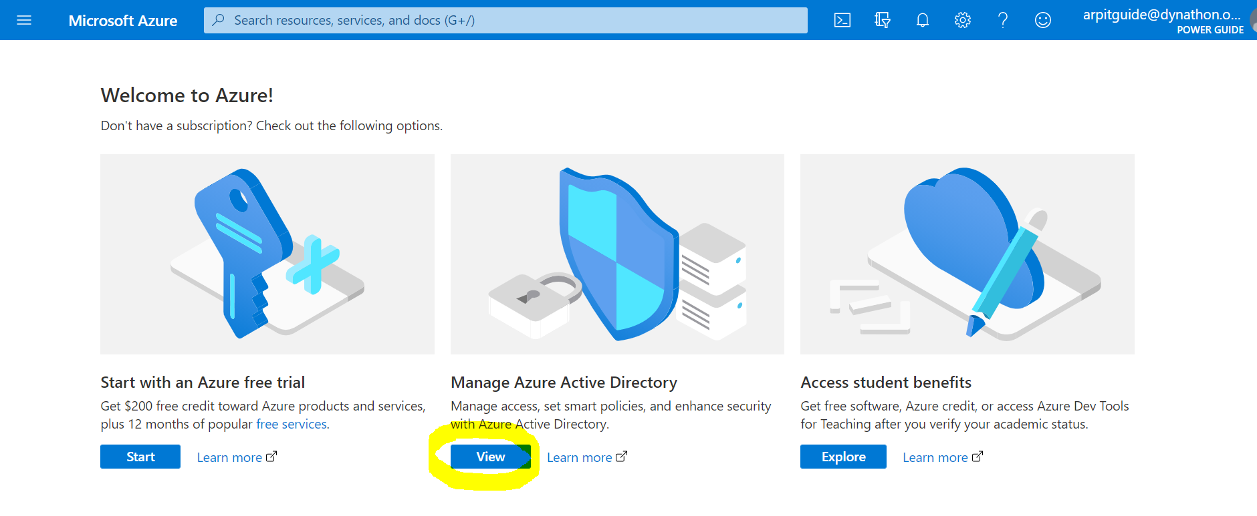Screen dimensions: 1257x516
Task: View Azure Active Directory
Action: coord(491,457)
